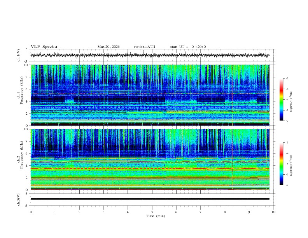Click the 'ch.3(V)' waveform axis label
The image size is (308, 238).
click(x=19, y=199)
